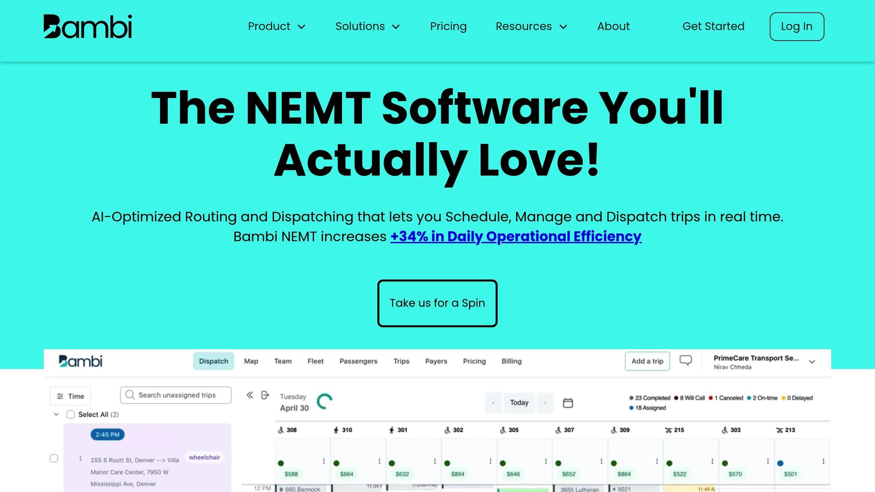Switch to the Passengers tab
Viewport: 875px width, 492px height.
click(358, 361)
